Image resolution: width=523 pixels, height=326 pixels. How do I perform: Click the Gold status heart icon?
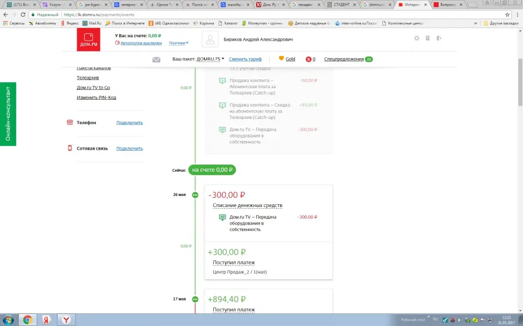click(281, 58)
